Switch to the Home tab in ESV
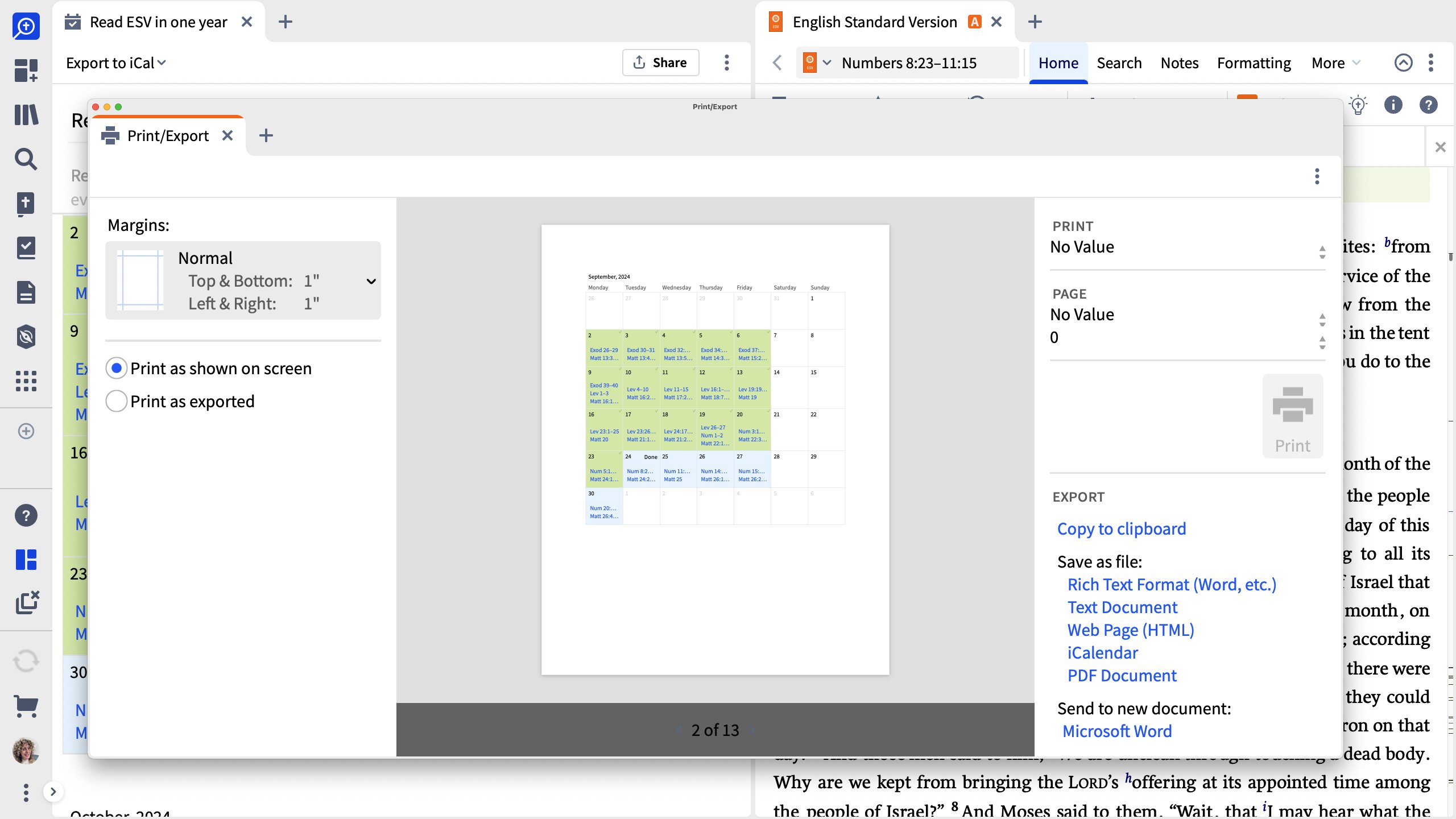The width and height of the screenshot is (1456, 819). pyautogui.click(x=1058, y=63)
